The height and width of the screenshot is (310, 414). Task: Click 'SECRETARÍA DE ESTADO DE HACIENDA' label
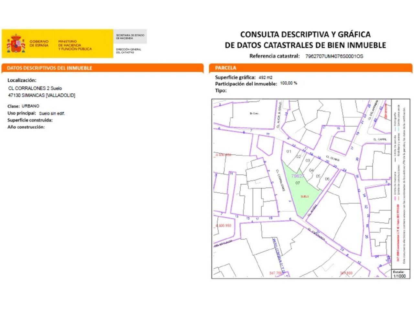(130, 36)
